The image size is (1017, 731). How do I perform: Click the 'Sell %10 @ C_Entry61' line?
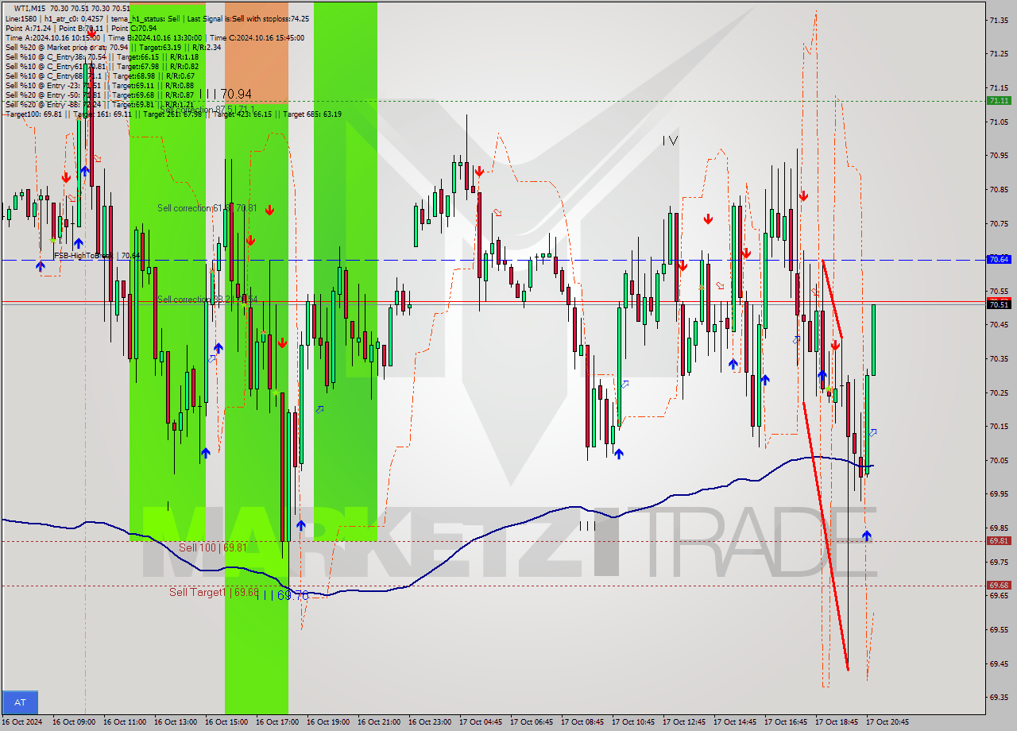coord(102,66)
